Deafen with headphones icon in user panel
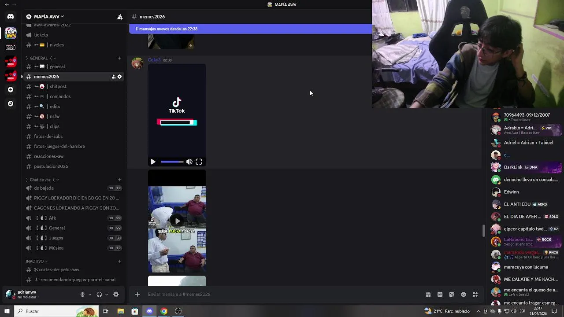 tap(99, 295)
